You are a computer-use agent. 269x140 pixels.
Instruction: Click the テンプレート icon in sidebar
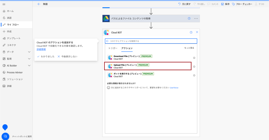click(4, 38)
